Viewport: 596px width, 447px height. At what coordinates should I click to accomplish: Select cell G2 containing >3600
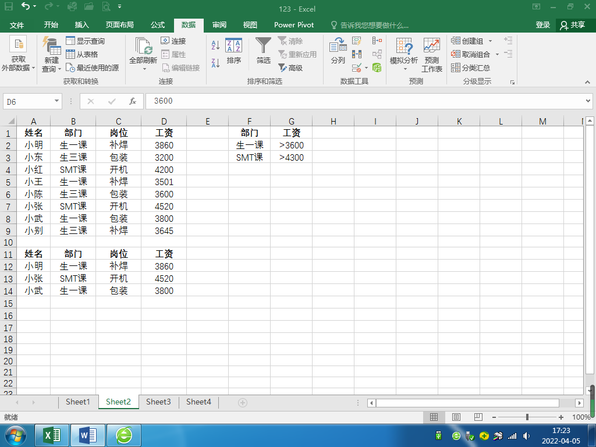point(292,145)
